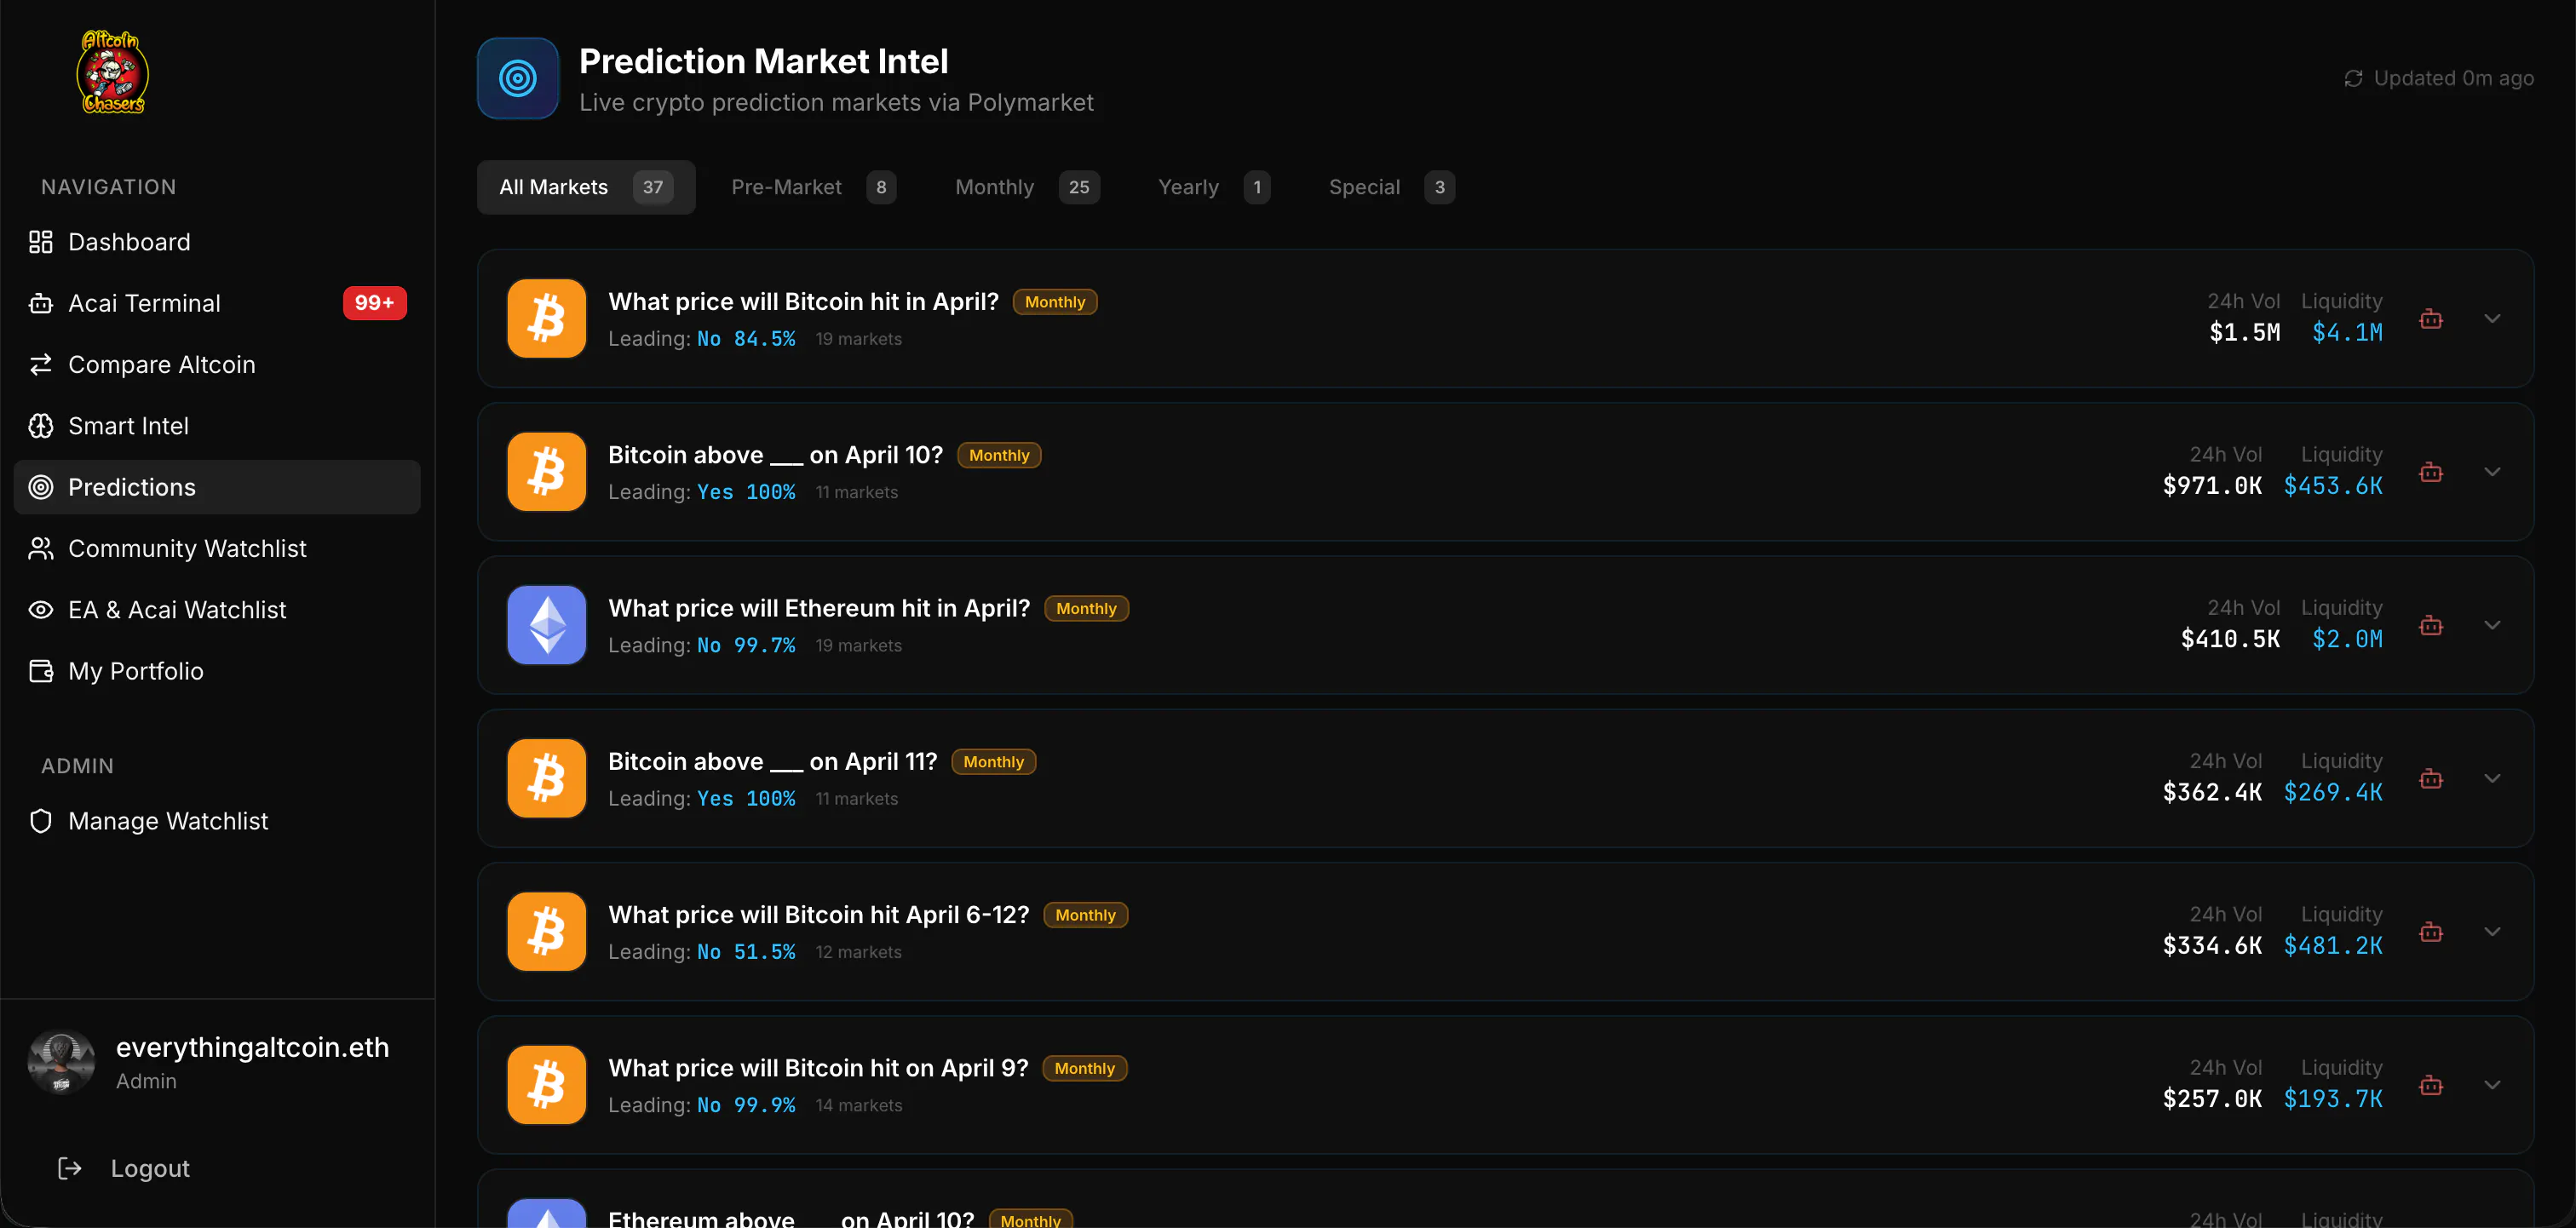Screen dimensions: 2576x1228
Task: Click the Bitcoin logo for Bitcoin hit in April
Action: coord(547,318)
